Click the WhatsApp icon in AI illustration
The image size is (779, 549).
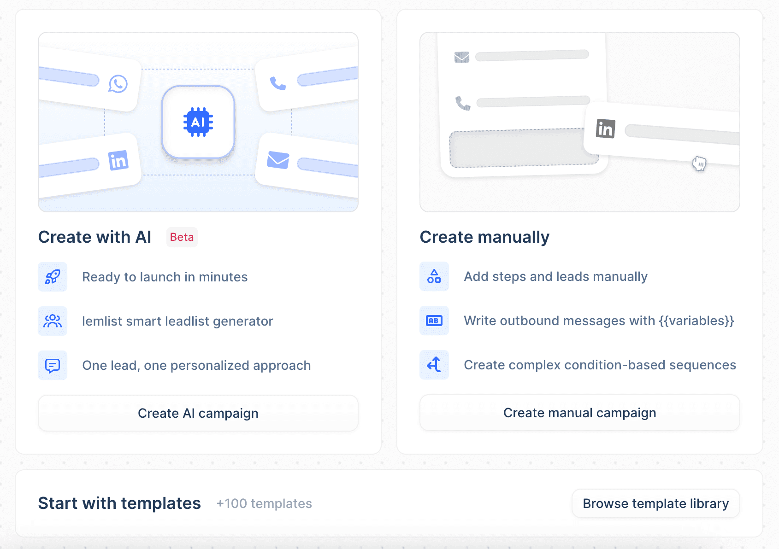point(118,84)
